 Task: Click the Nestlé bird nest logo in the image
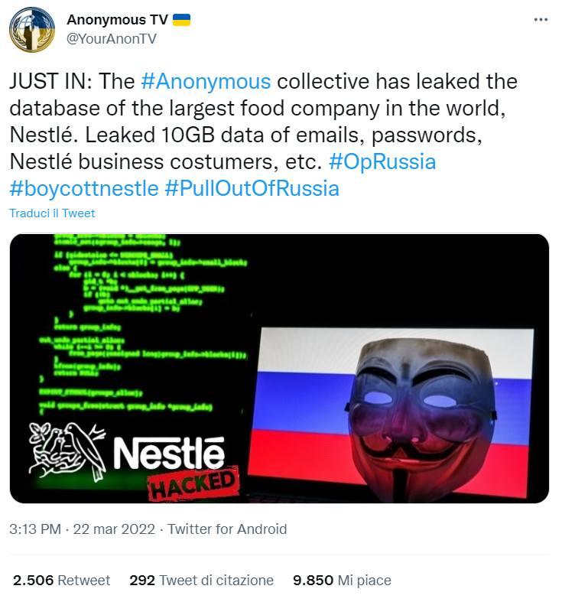[x=68, y=451]
